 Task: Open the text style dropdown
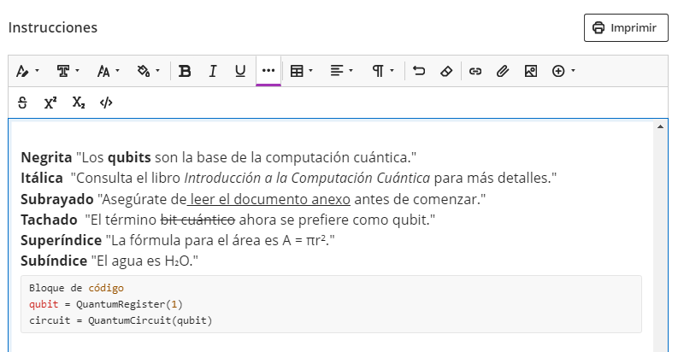(x=27, y=71)
